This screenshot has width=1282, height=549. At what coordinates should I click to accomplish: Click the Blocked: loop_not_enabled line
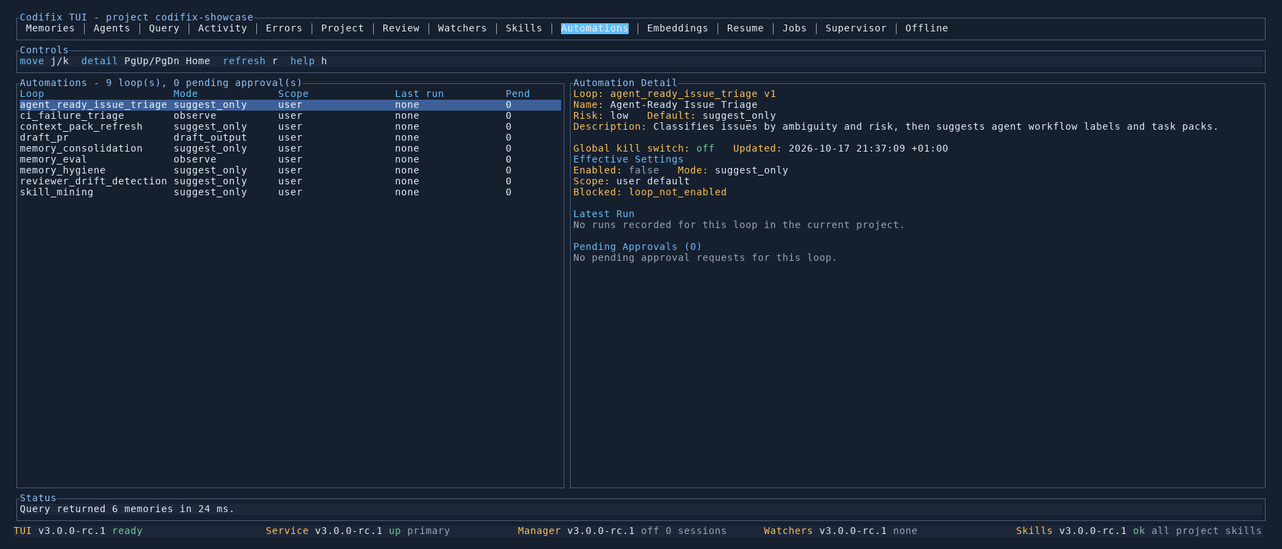click(x=650, y=192)
